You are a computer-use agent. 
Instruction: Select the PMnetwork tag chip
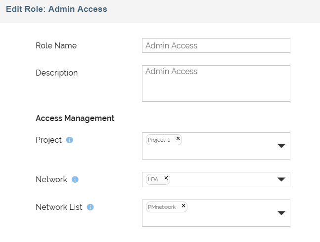coord(162,207)
